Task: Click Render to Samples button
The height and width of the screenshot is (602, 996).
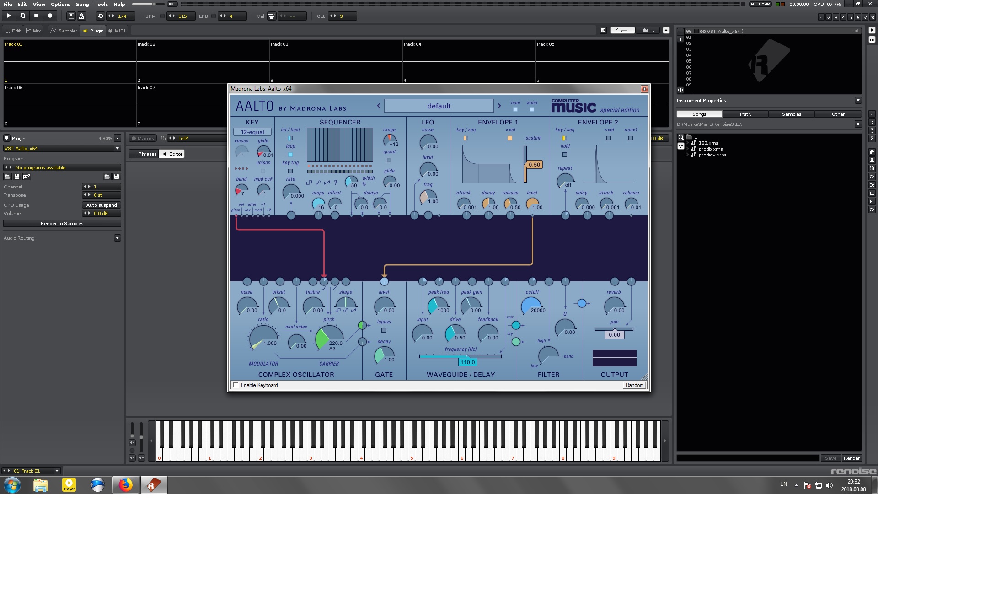Action: click(62, 223)
